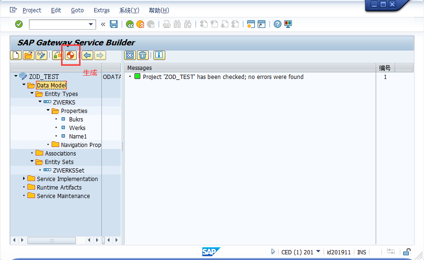Click the Save icon in toolbar
This screenshot has width=424, height=260.
coord(114,24)
